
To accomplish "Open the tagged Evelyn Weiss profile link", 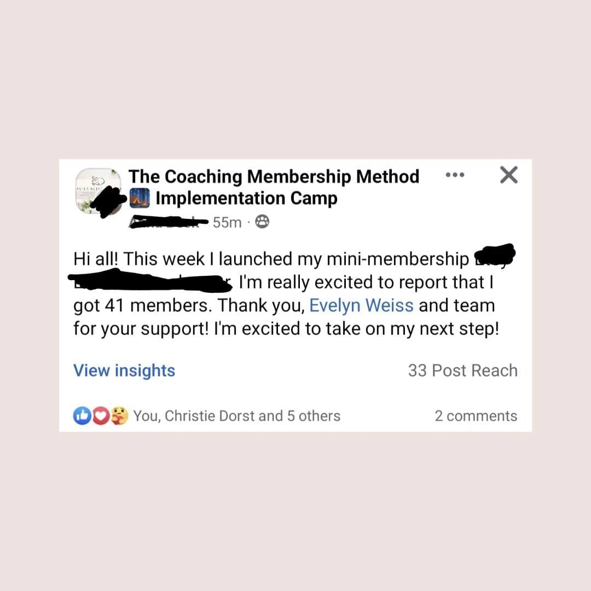I will coord(361,305).
